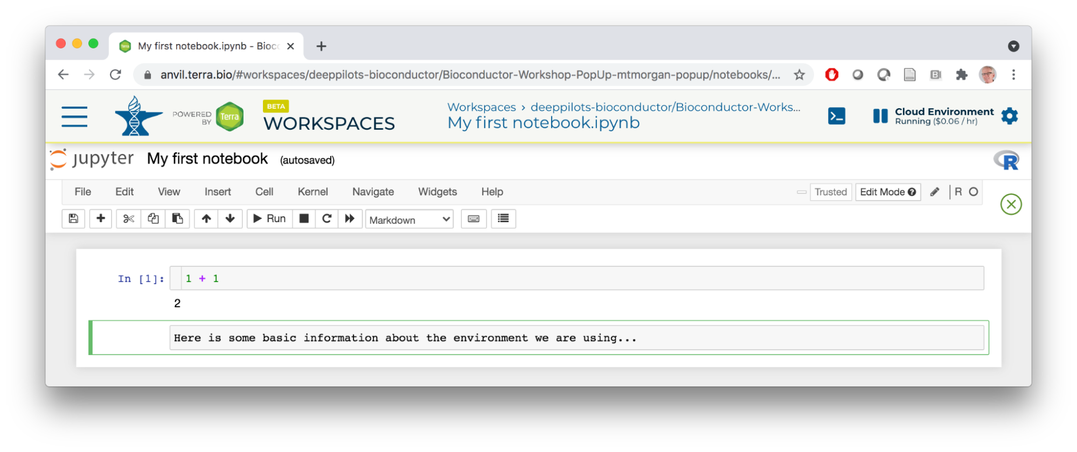The image size is (1077, 452).
Task: Insert a cell below with plus icon
Action: click(101, 218)
